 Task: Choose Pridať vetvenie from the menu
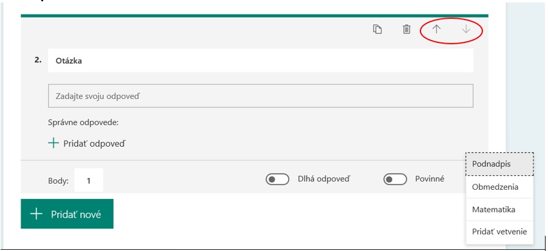[499, 232]
